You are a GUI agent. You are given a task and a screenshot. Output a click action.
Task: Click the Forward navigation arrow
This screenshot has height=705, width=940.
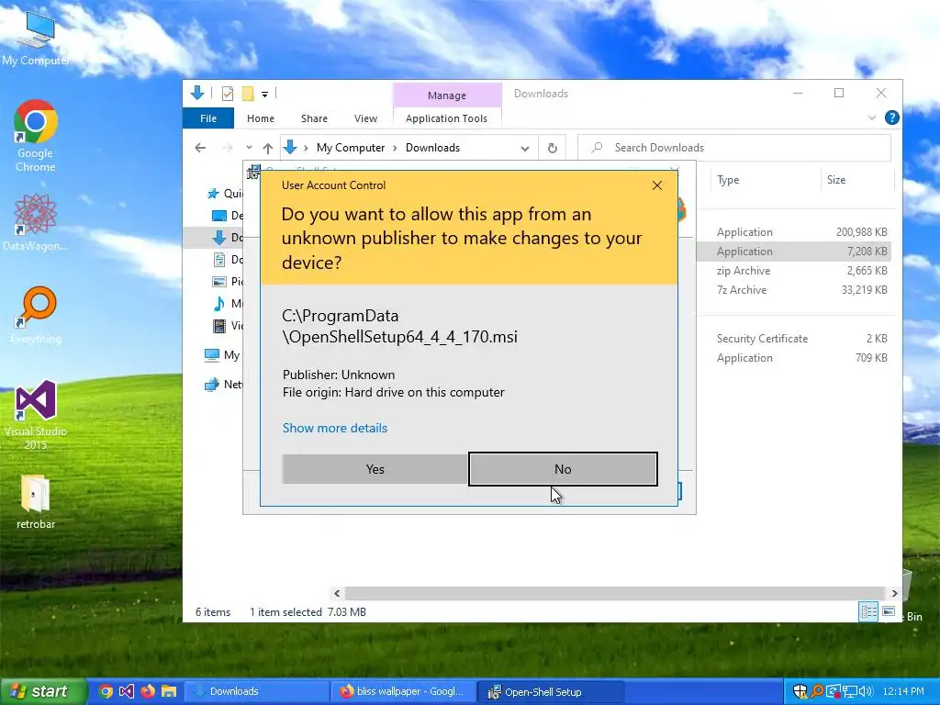tap(228, 148)
